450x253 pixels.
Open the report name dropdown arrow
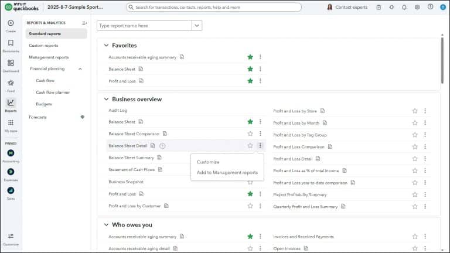pyautogui.click(x=197, y=26)
